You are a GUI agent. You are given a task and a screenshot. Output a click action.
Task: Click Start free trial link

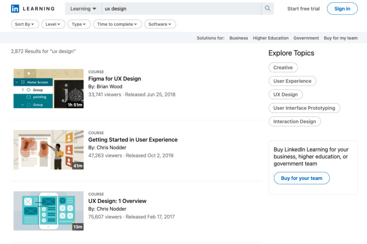303,9
